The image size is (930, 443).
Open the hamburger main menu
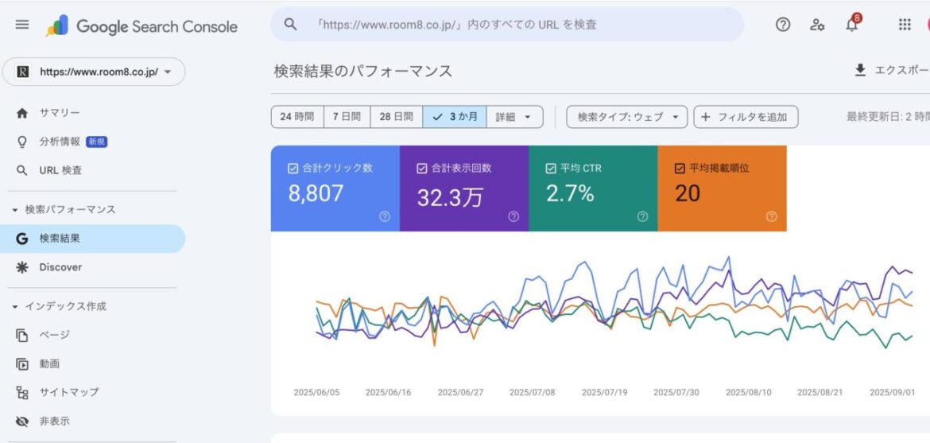tap(22, 25)
